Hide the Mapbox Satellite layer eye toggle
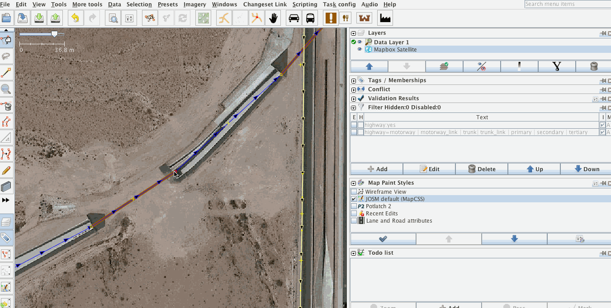 [x=360, y=50]
